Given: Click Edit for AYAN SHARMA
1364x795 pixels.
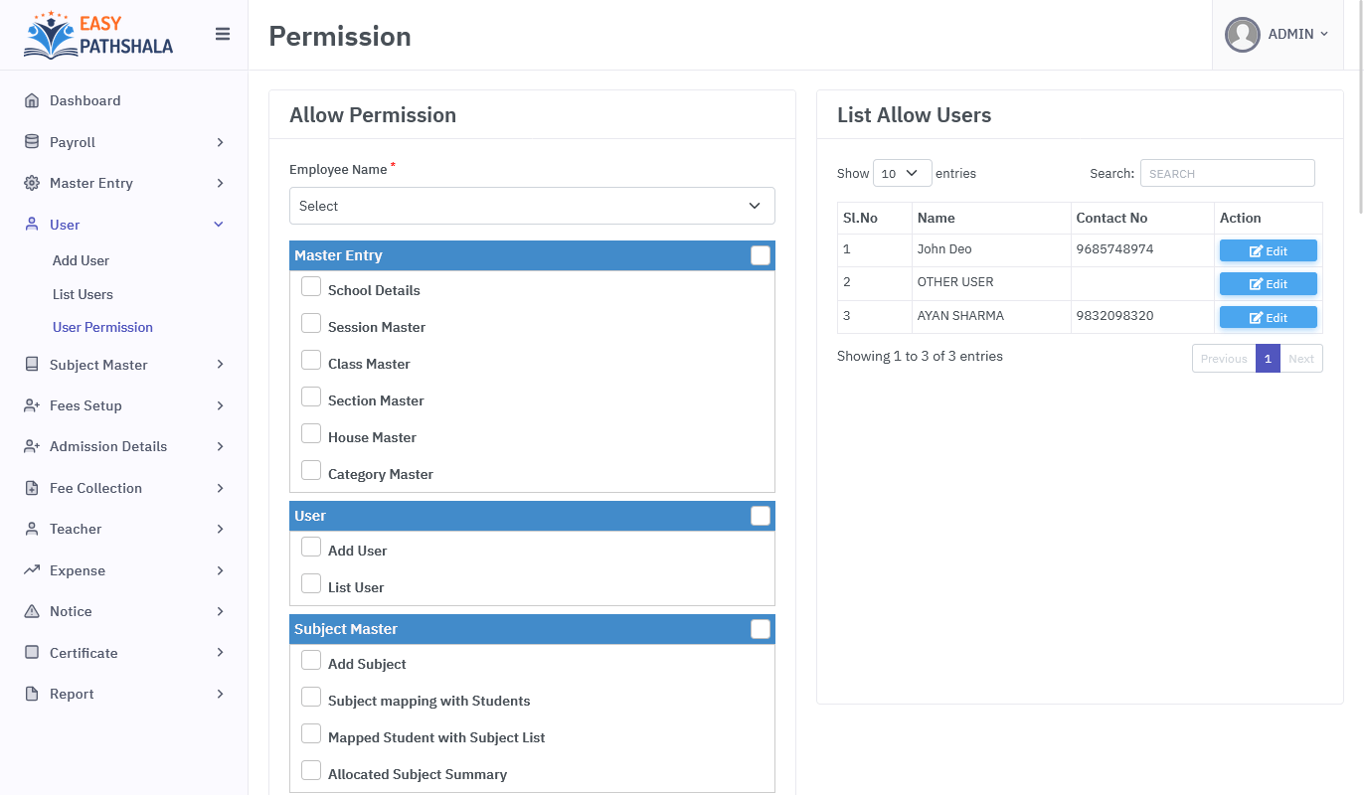Looking at the screenshot, I should [1268, 317].
